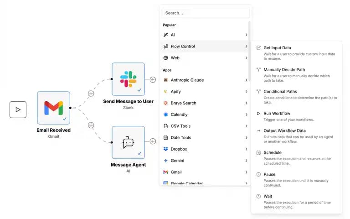
Task: Expand the Anthropic Claude chevron
Action: coord(246,80)
